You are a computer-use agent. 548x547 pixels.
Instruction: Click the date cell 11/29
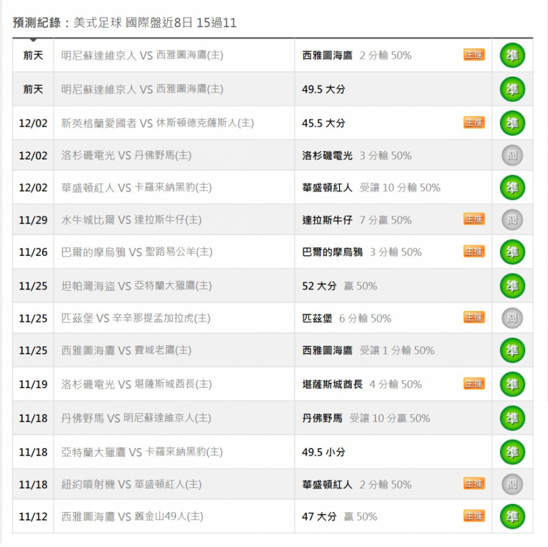(x=33, y=220)
